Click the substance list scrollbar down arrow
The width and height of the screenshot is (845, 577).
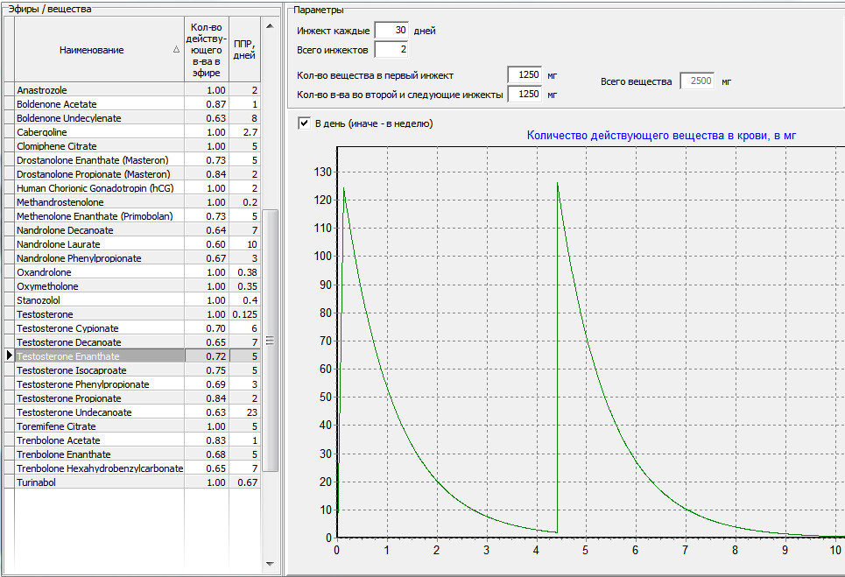270,563
